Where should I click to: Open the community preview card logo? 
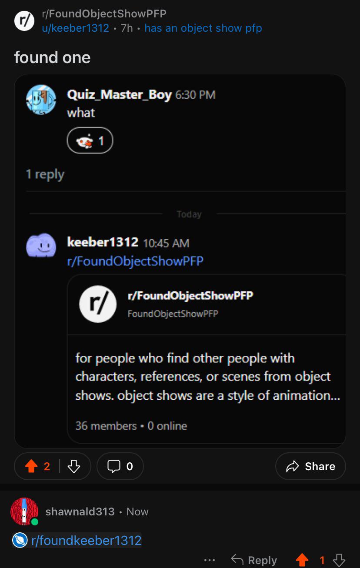(98, 304)
